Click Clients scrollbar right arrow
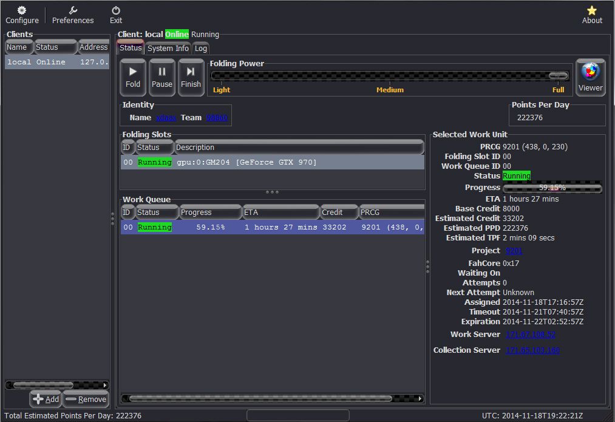615x422 pixels. (104, 385)
